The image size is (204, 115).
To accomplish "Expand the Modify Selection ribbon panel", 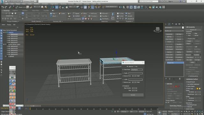I will [37, 21].
